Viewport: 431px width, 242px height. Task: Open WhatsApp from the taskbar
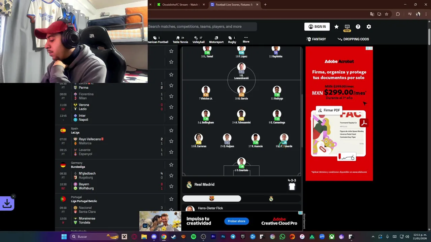coord(282,237)
